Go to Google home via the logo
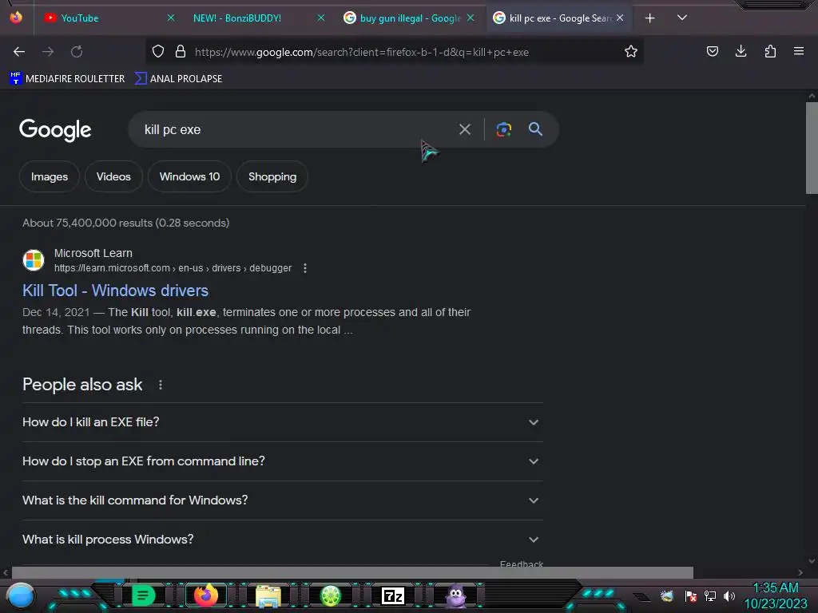The width and height of the screenshot is (818, 613). click(x=55, y=130)
